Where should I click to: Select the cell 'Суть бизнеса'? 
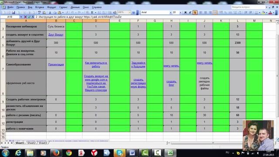56,27
